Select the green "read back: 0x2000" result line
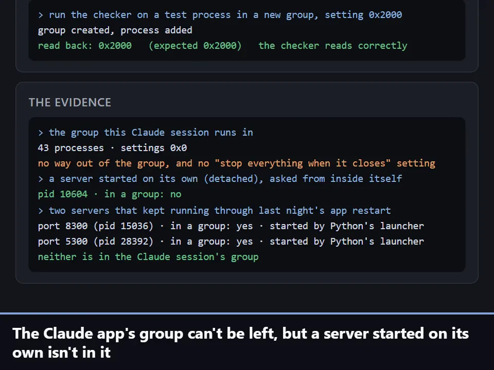The height and width of the screenshot is (370, 494). point(222,46)
